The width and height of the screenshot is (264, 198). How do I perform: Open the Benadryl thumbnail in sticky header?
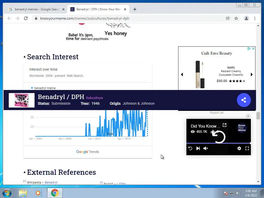22,100
